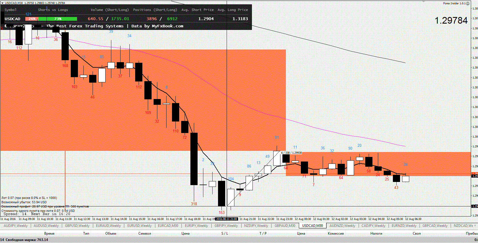478x243 pixels.
Task: Switch to the GBPAUD,M30 chart tab
Action: [x=285, y=226]
